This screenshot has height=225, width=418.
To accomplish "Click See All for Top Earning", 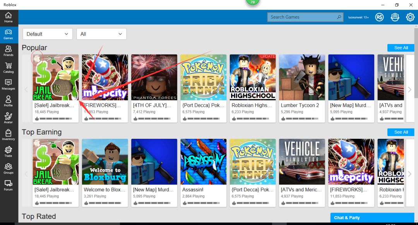I will point(401,132).
